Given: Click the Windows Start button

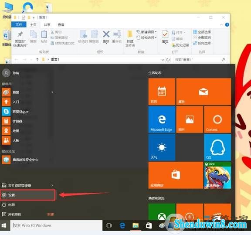Looking at the screenshot, I should (4, 225).
